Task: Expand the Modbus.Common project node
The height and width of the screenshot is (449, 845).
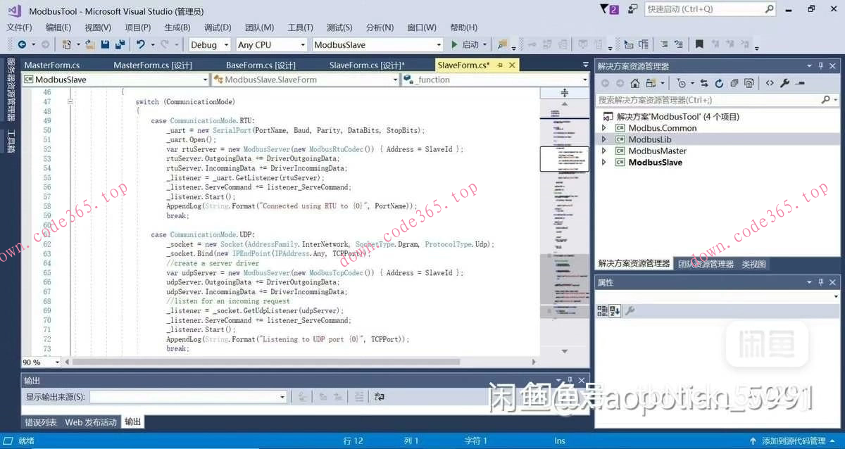Action: coord(604,128)
